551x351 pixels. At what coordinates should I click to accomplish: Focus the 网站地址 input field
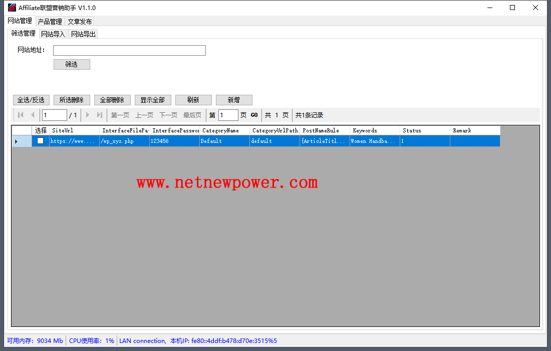tap(129, 50)
